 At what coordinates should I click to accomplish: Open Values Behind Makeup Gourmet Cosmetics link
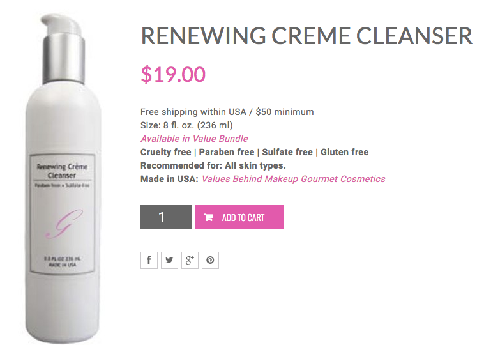(293, 179)
